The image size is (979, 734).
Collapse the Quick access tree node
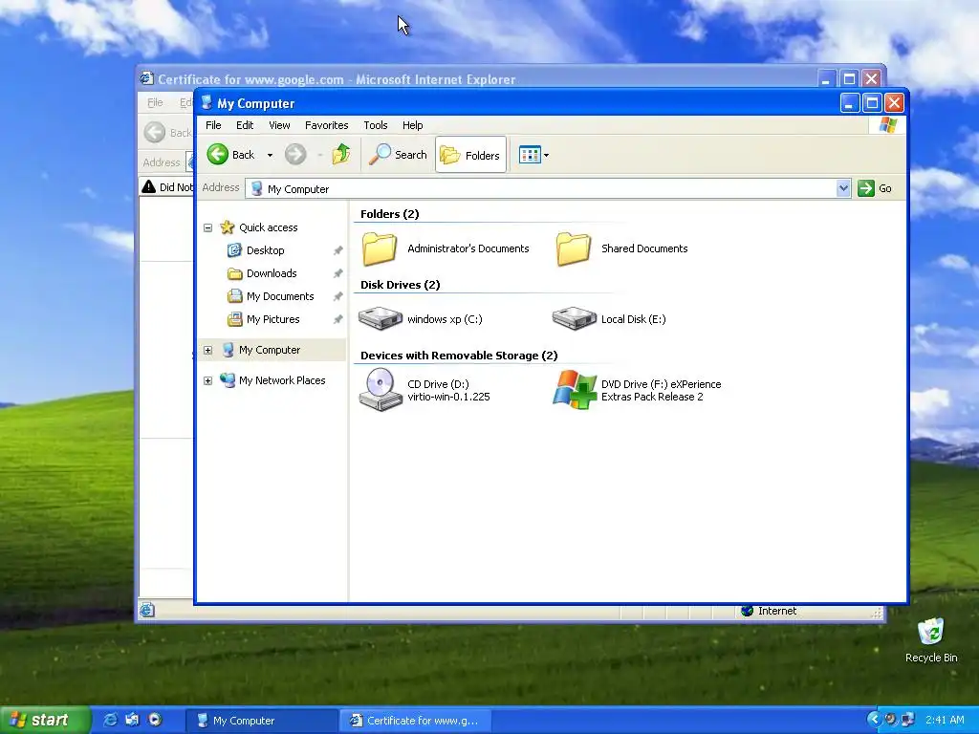[207, 227]
